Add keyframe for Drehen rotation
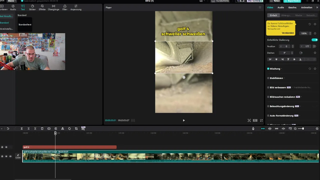The width and height of the screenshot is (320, 180). pos(315,53)
